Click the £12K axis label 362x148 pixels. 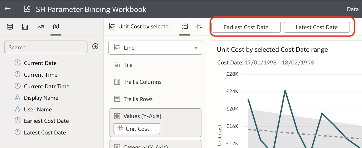232,144
